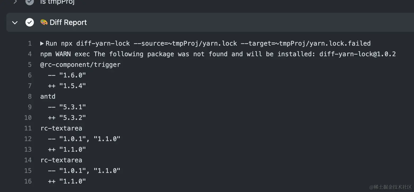Click the antd "5.3.2" added version line

tap(67, 118)
